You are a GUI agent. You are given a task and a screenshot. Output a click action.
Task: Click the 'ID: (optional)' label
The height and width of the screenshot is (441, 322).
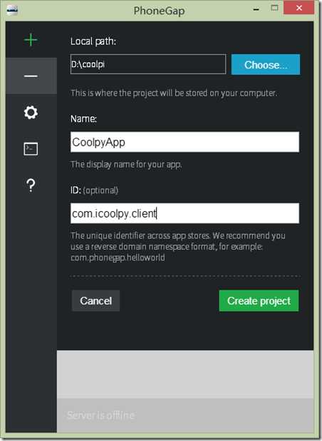94,190
